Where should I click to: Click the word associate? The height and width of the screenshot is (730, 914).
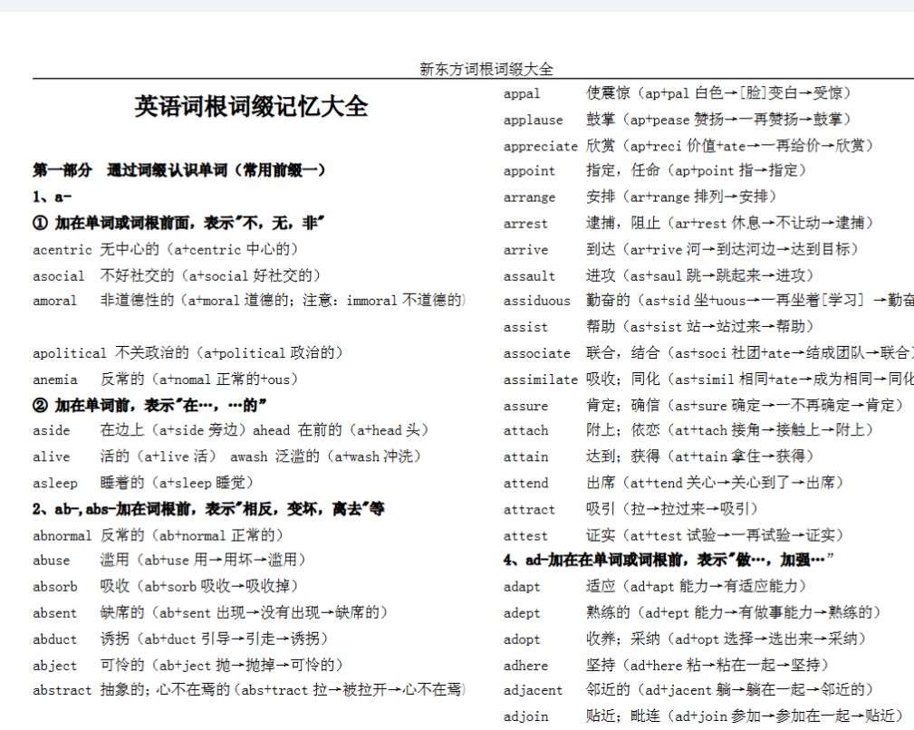tap(537, 353)
